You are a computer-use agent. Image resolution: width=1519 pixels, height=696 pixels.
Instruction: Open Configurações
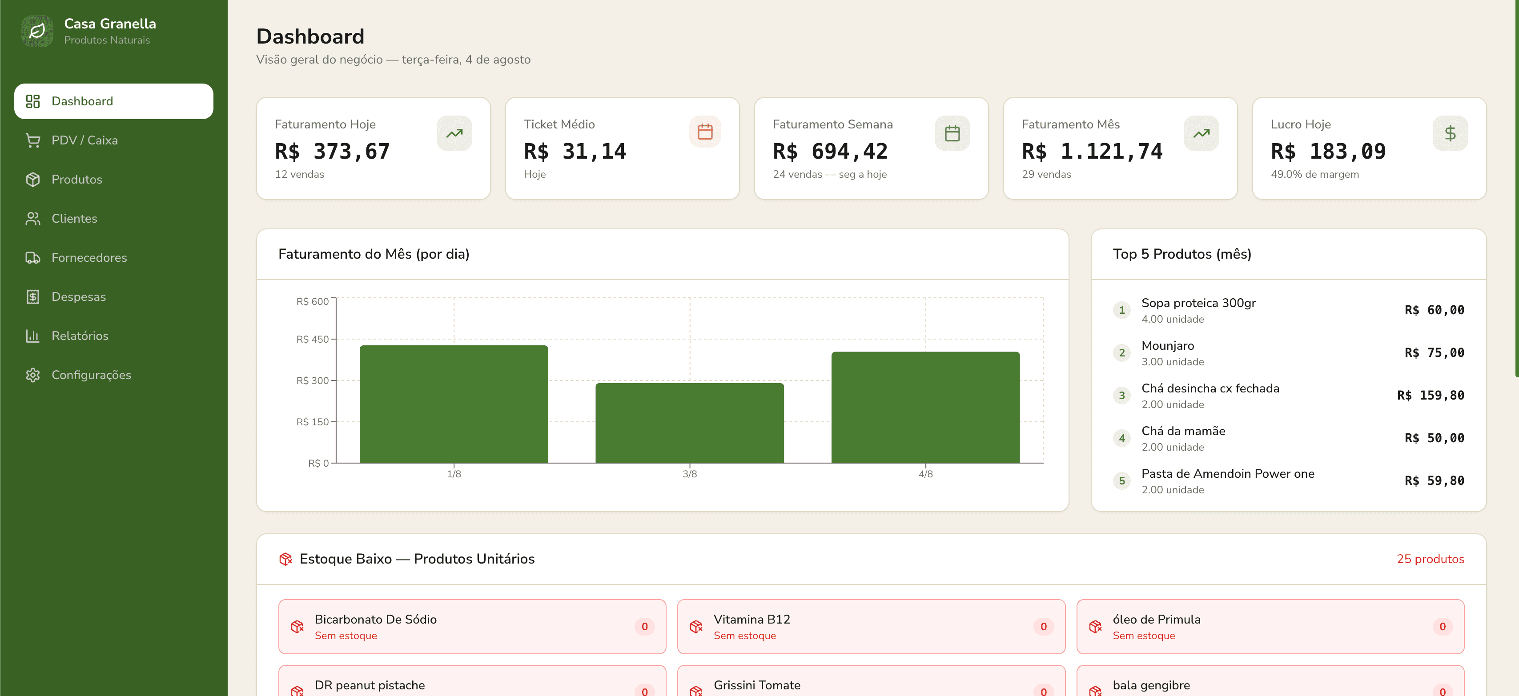coord(114,375)
